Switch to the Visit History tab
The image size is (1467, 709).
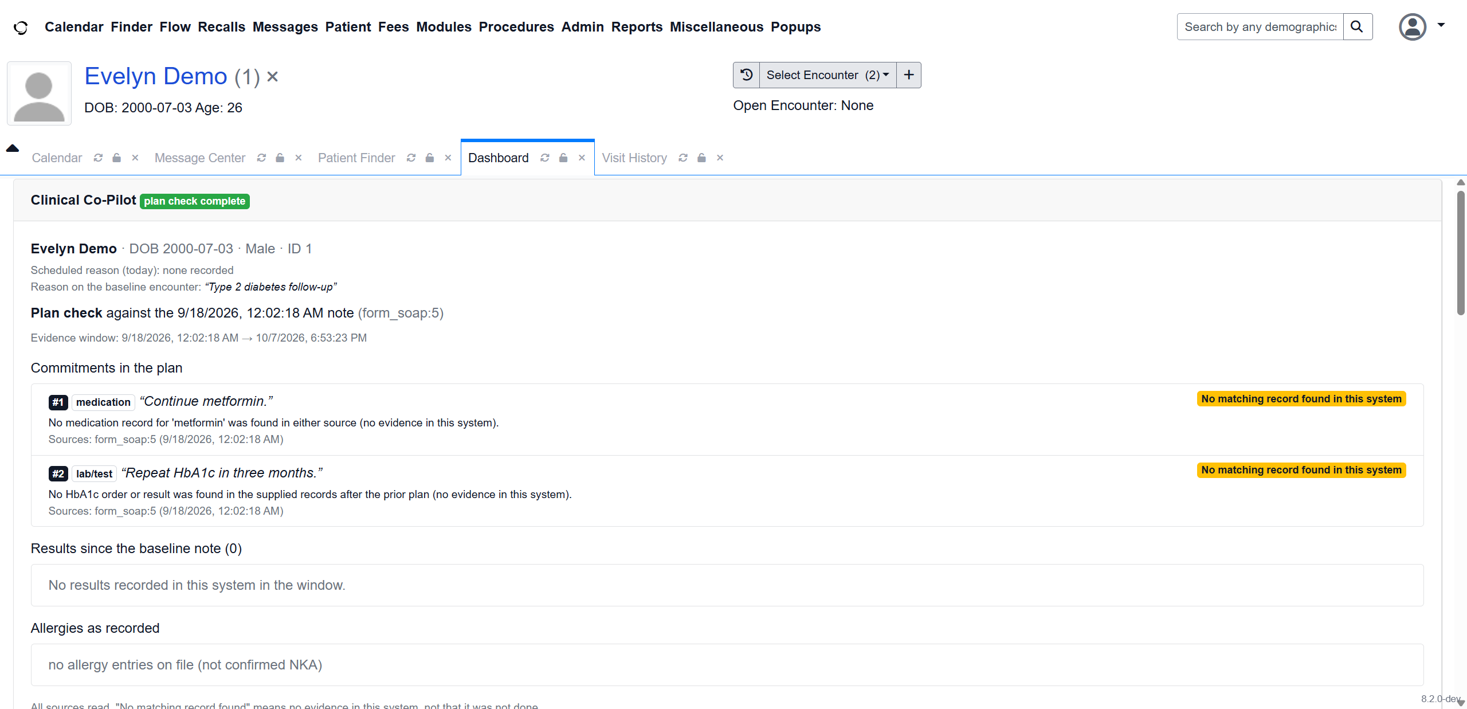coord(634,158)
